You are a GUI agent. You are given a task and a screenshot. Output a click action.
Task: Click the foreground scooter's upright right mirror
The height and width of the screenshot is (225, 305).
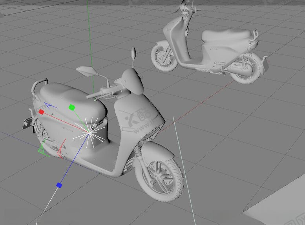tap(134, 51)
